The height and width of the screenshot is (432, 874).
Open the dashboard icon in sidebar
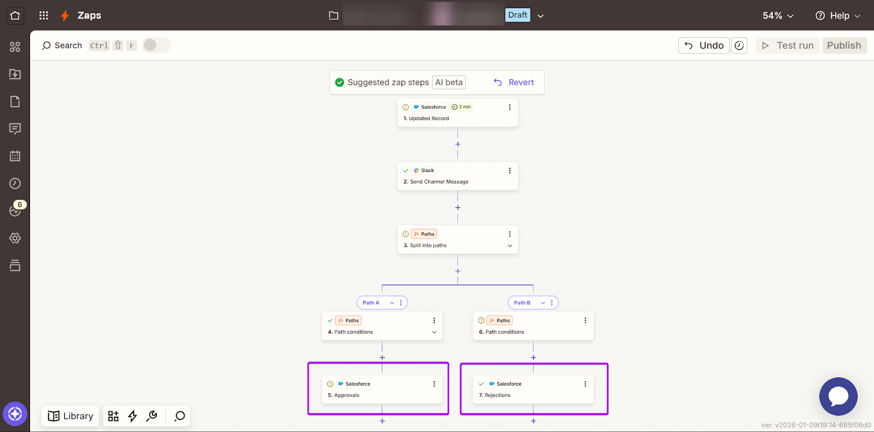click(x=15, y=47)
